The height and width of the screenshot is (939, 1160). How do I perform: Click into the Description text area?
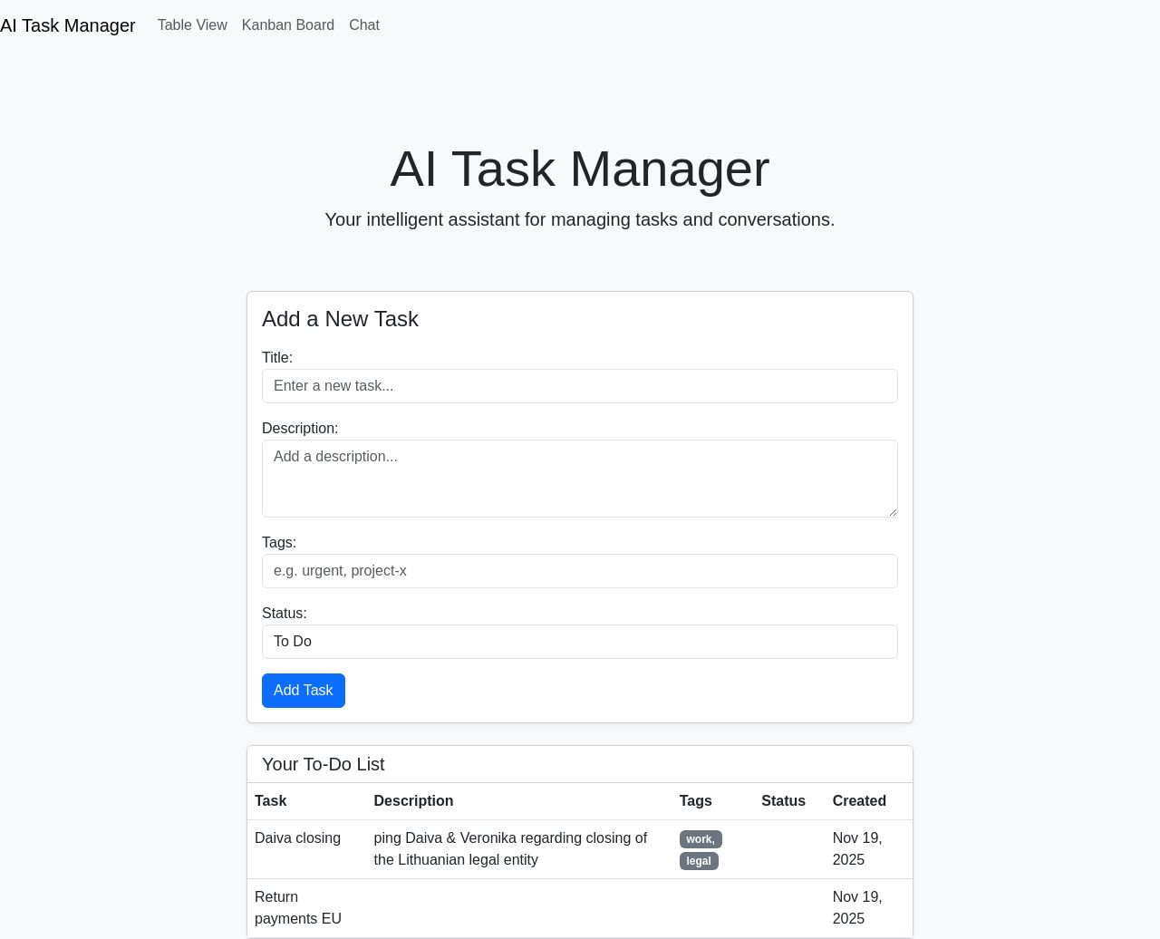coord(579,478)
